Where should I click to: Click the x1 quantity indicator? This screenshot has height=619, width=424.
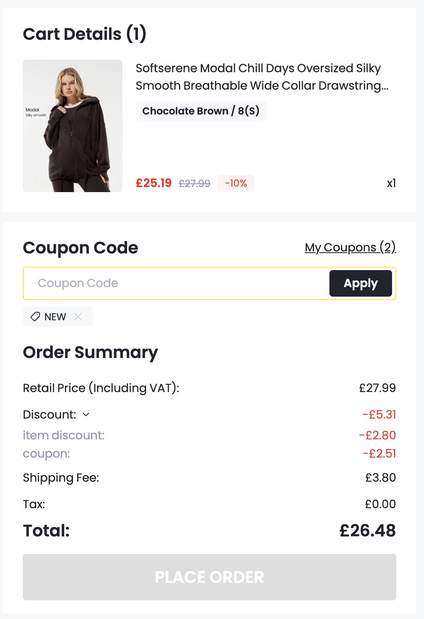(x=391, y=183)
